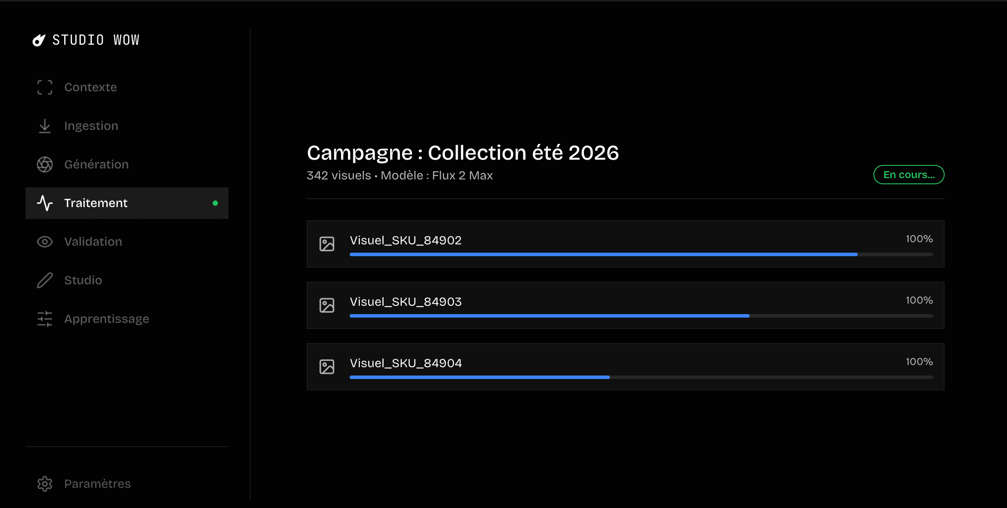Click image icon beside Visuel_SKU_84904

[327, 367]
